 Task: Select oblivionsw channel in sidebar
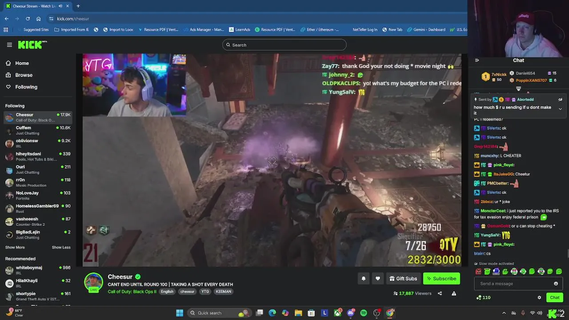click(x=38, y=143)
